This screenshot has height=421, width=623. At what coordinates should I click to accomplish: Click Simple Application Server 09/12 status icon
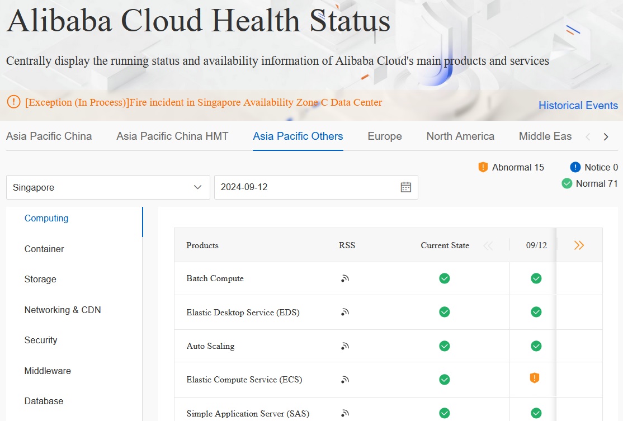click(536, 414)
